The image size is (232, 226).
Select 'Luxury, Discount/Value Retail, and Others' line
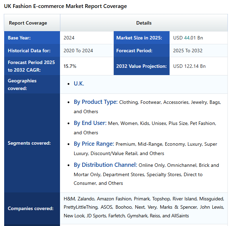click(119, 153)
